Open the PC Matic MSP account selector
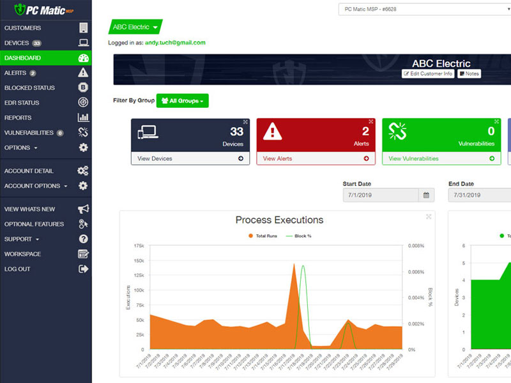Viewport: 511px width, 383px height. pyautogui.click(x=425, y=9)
